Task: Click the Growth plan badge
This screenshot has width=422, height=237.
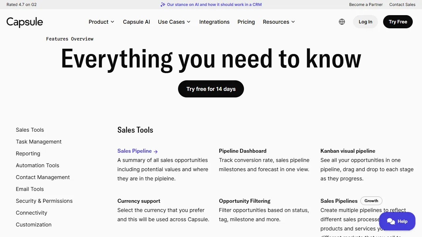Action: 371,201
